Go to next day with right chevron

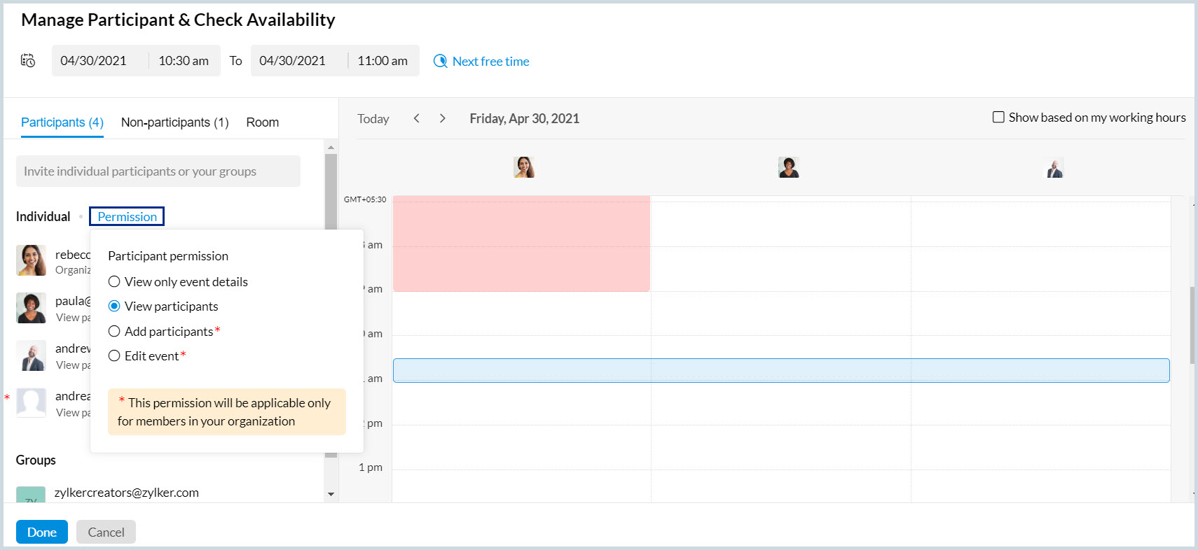tap(442, 118)
